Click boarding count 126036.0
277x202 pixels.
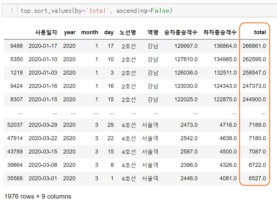coord(186,73)
